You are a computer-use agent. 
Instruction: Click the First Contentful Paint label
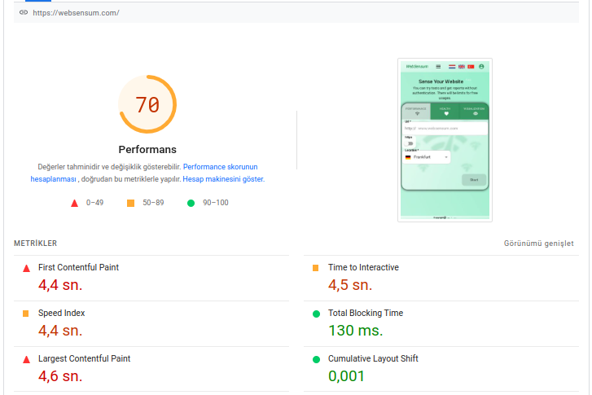[x=78, y=267]
